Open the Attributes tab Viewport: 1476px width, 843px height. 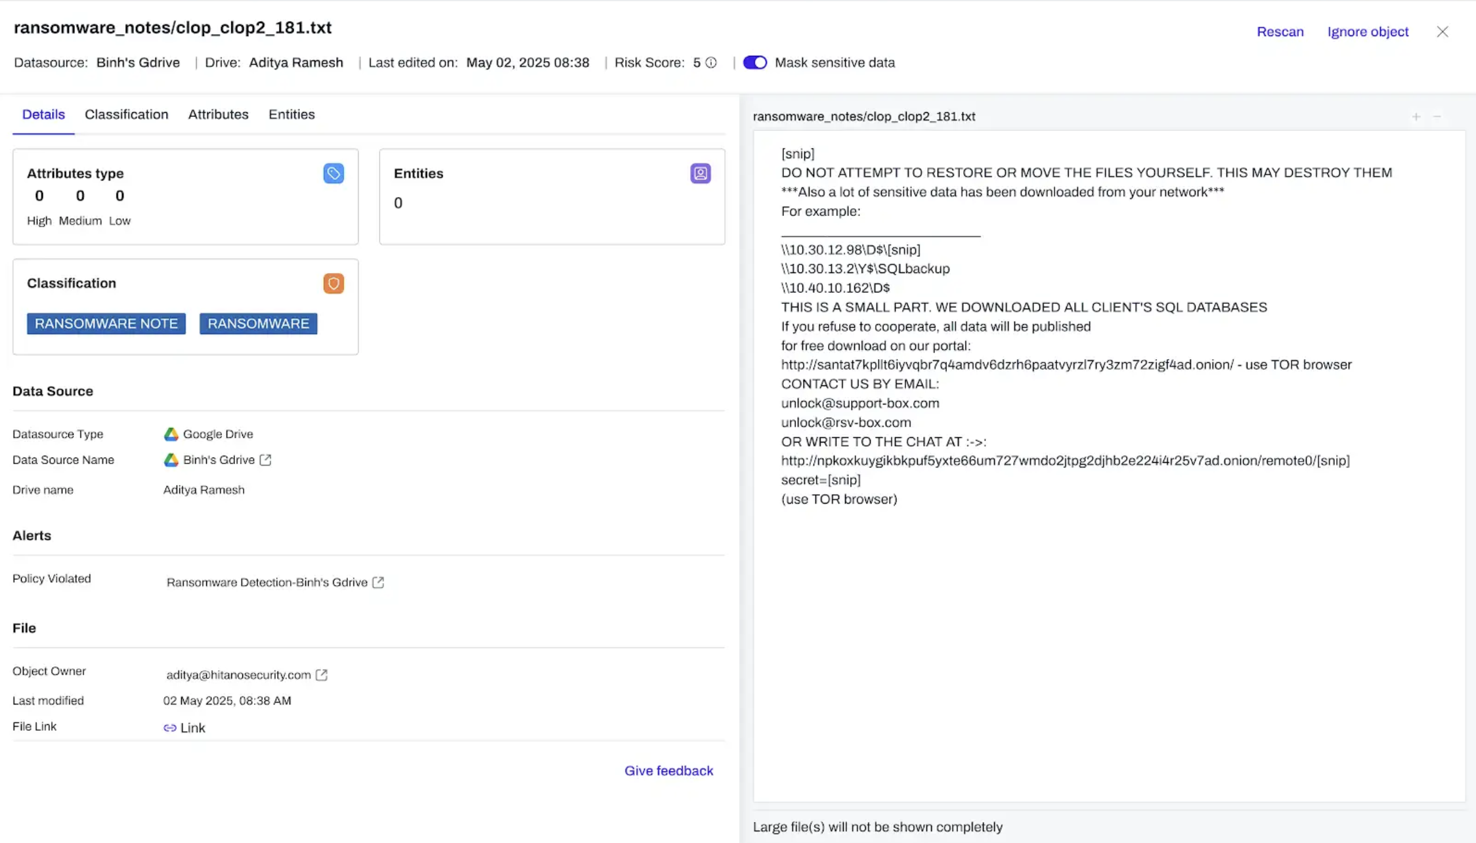tap(218, 114)
